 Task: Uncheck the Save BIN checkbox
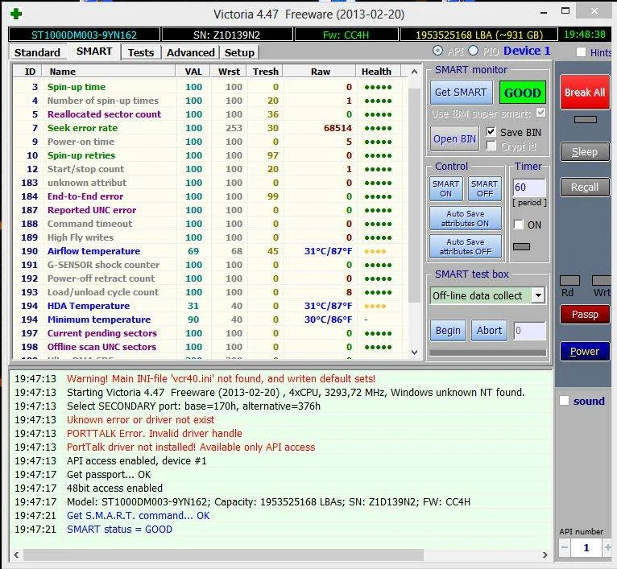491,132
